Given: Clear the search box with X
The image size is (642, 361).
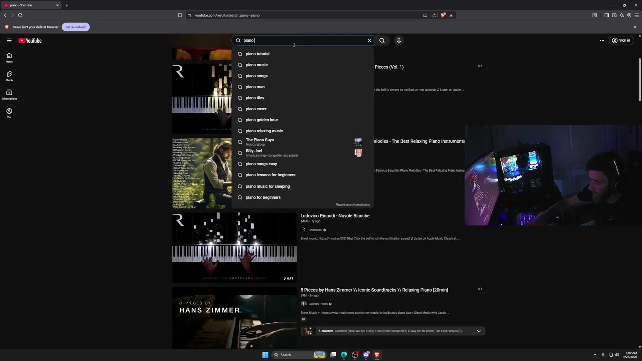Looking at the screenshot, I should (370, 40).
